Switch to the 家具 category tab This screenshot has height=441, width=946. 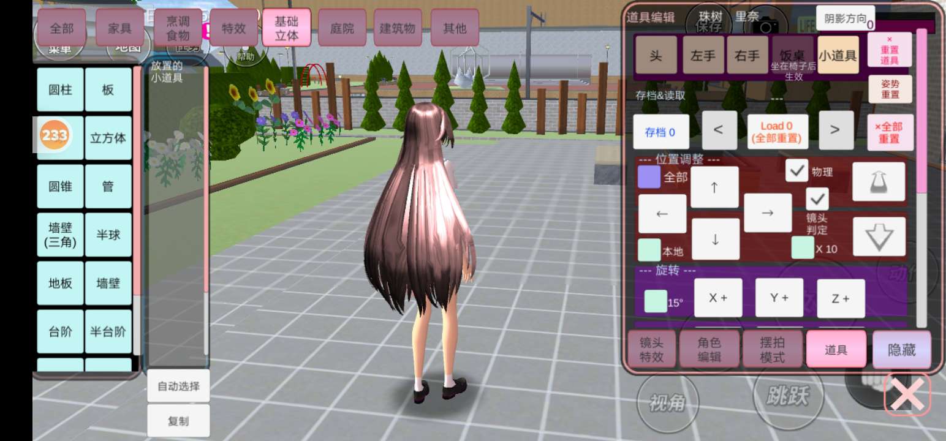tap(120, 28)
